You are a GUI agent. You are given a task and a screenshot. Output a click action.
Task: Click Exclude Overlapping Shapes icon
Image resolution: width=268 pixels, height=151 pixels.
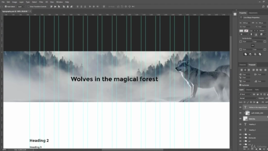pos(260,54)
